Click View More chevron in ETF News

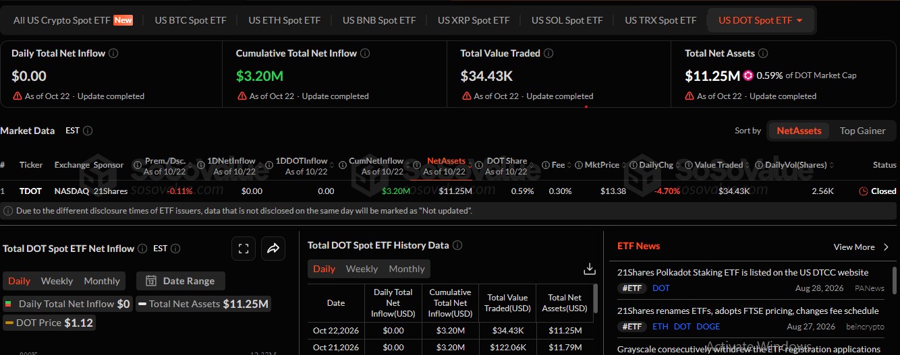tap(887, 247)
